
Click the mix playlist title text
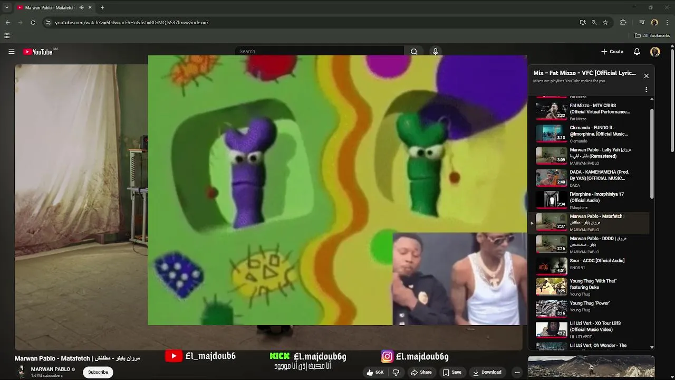point(584,73)
